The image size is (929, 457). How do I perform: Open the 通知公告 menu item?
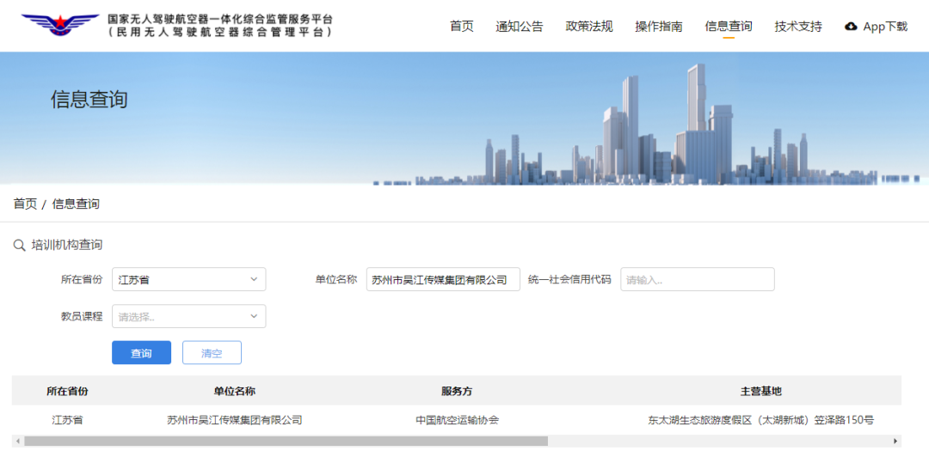point(519,27)
